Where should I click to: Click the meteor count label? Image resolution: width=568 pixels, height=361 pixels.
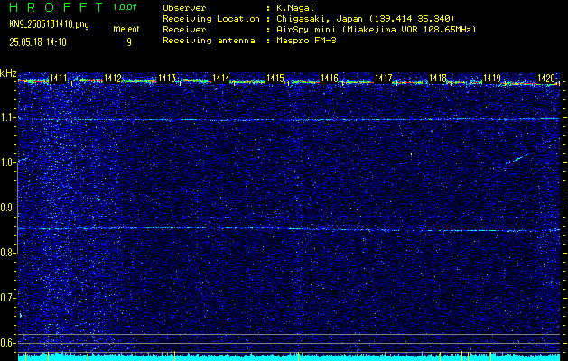(x=126, y=29)
